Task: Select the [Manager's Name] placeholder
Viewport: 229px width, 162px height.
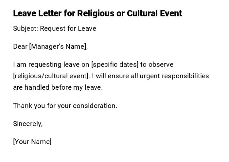Action: (x=59, y=46)
